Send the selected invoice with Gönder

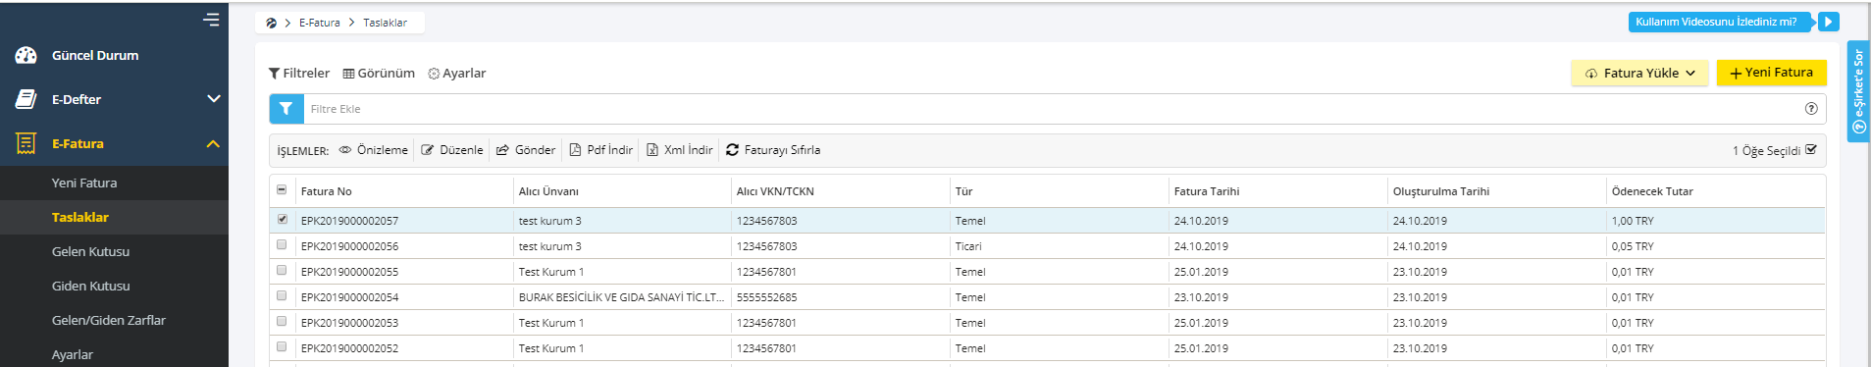point(526,150)
